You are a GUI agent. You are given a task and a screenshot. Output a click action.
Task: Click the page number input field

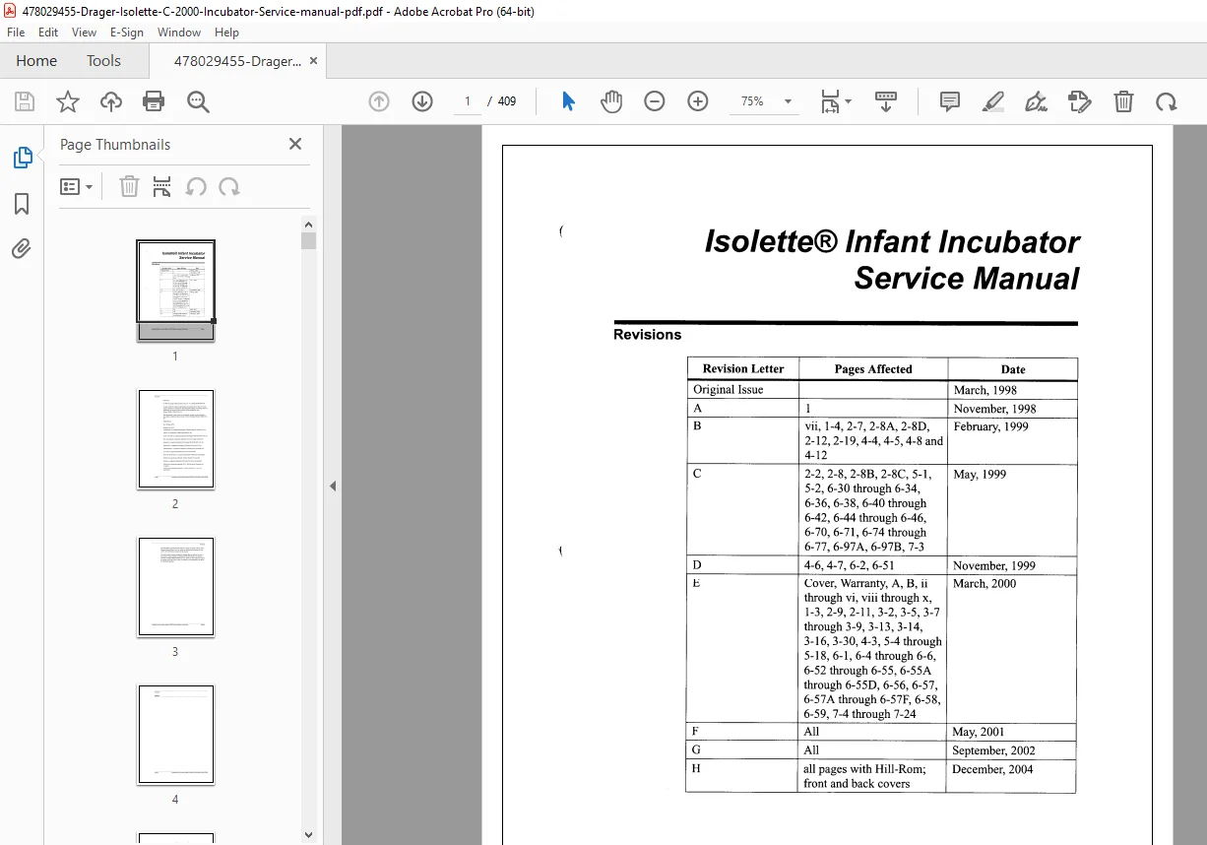pyautogui.click(x=467, y=101)
